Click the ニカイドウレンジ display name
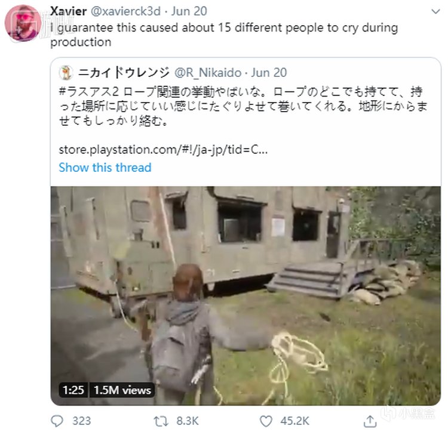448x432 pixels. point(122,73)
